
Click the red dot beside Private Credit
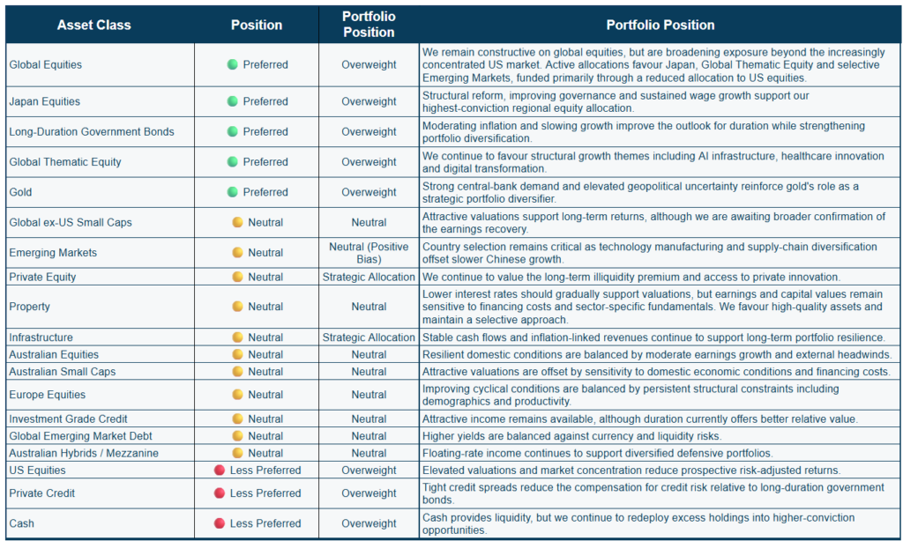pos(220,493)
